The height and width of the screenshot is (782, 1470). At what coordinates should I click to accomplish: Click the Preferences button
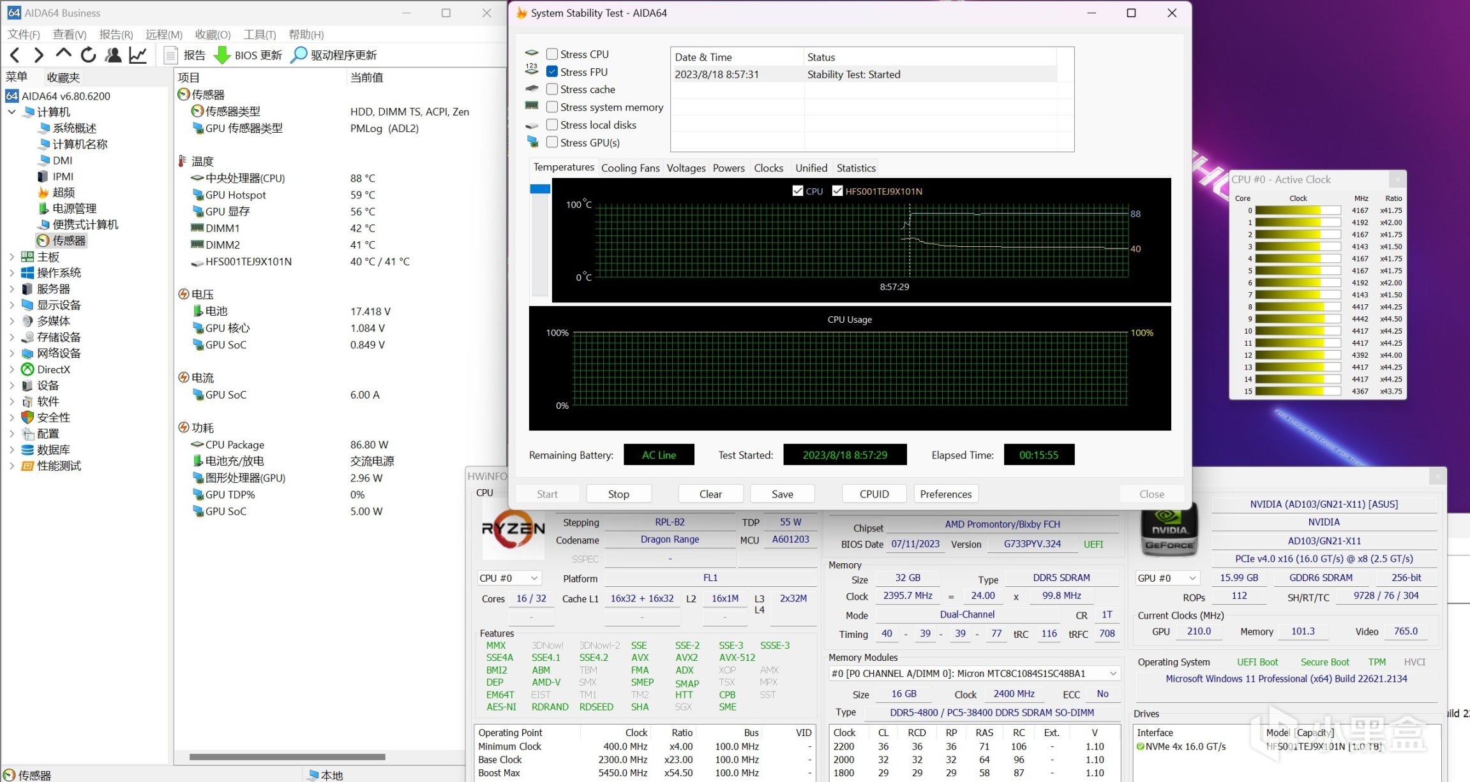click(945, 494)
